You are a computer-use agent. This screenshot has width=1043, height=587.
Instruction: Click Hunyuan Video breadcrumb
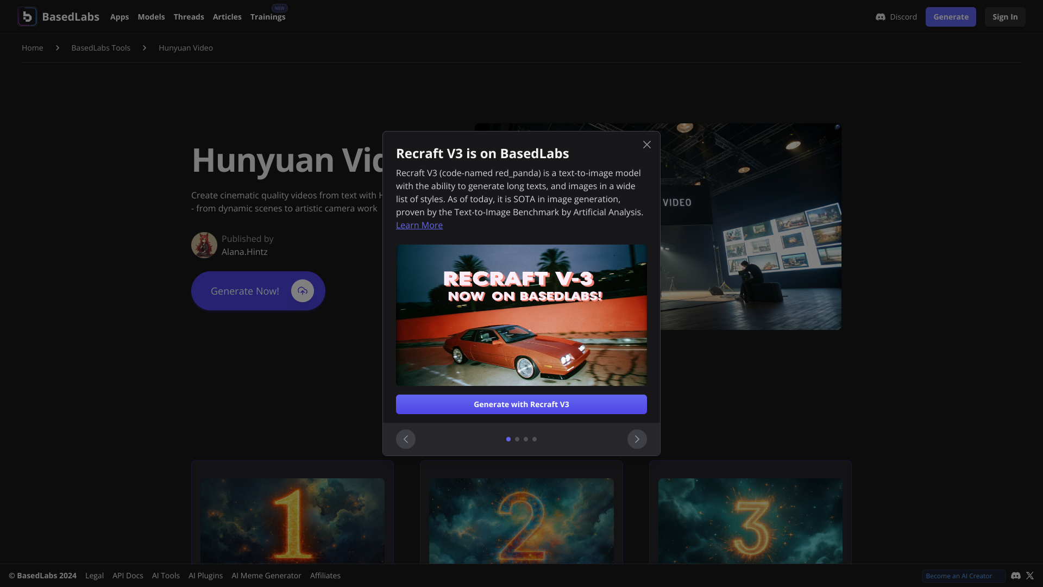(x=186, y=48)
